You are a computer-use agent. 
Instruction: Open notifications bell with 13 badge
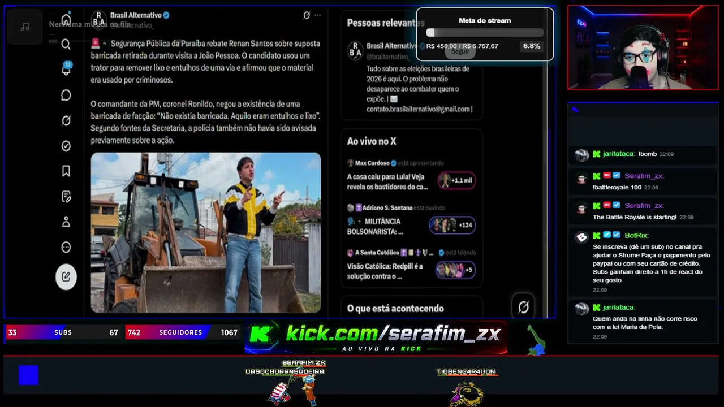point(66,69)
